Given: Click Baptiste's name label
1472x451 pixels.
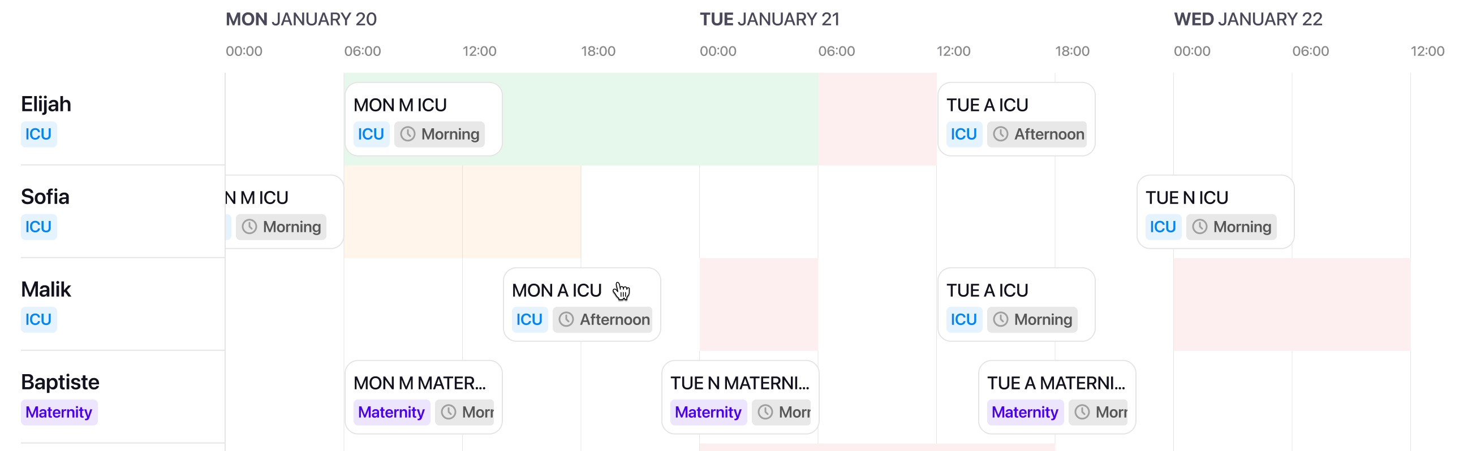Looking at the screenshot, I should pyautogui.click(x=59, y=381).
